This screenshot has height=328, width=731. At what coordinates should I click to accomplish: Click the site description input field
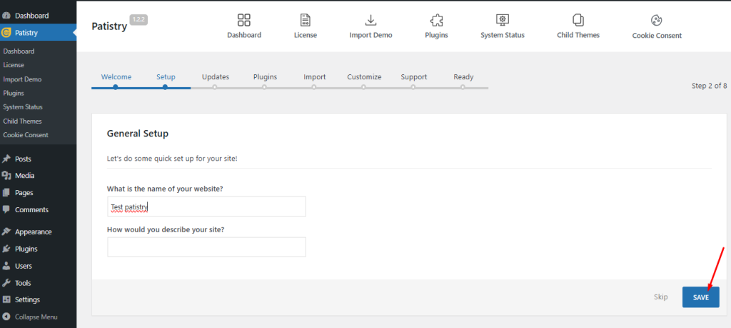coord(206,247)
